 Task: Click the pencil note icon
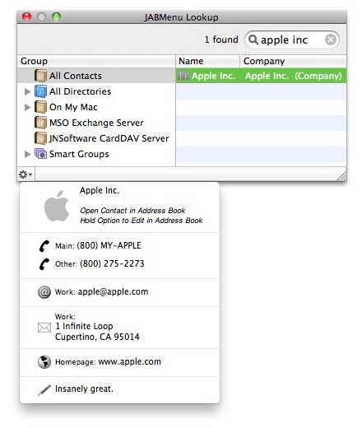pyautogui.click(x=44, y=390)
